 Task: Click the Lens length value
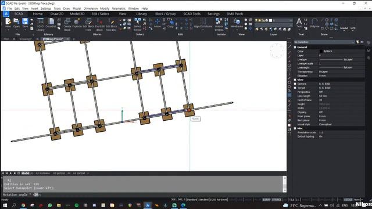[x=323, y=96]
